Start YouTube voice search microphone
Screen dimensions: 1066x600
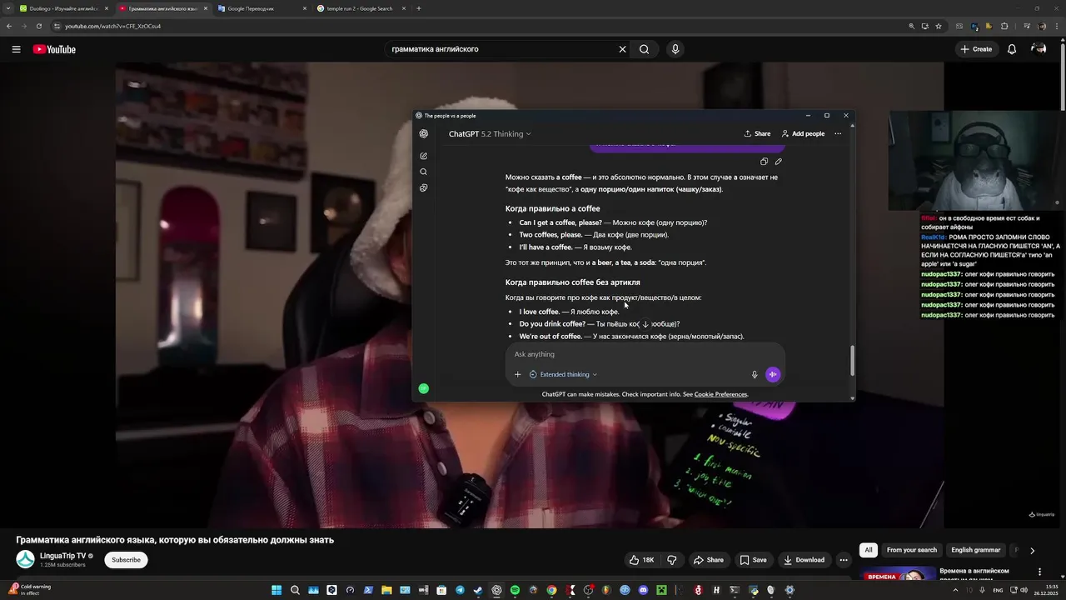click(675, 49)
